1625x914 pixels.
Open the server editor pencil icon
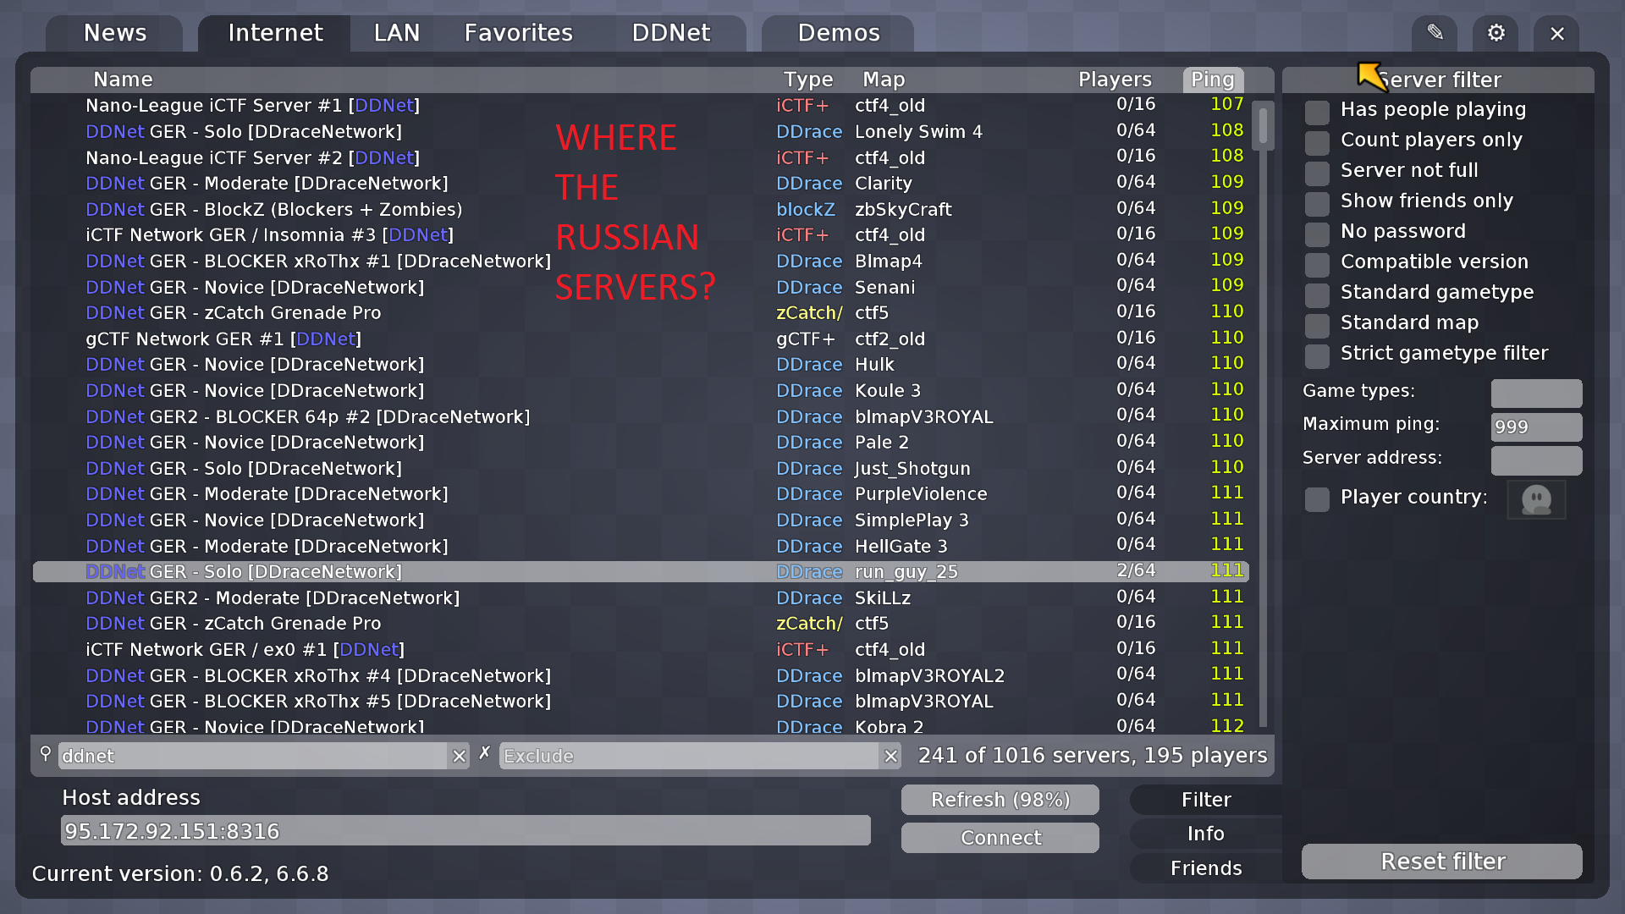click(x=1435, y=33)
